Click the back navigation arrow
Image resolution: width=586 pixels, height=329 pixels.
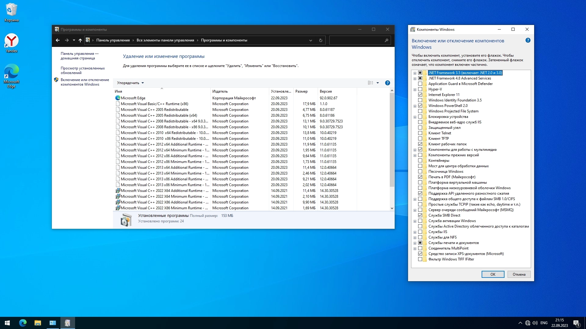click(58, 40)
